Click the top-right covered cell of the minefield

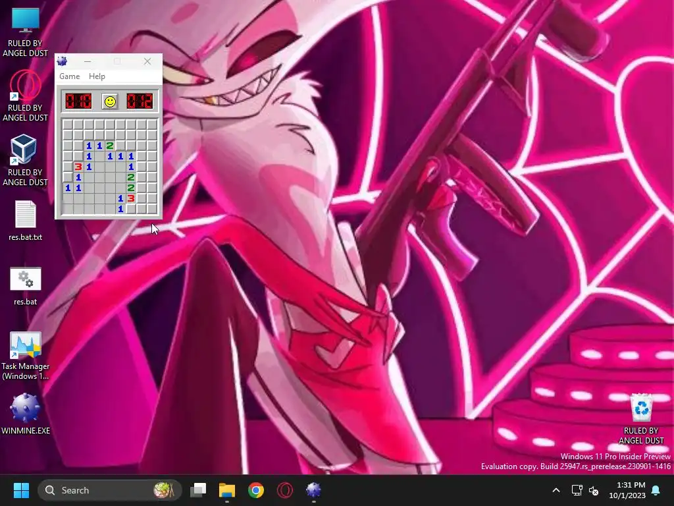pyautogui.click(x=152, y=125)
